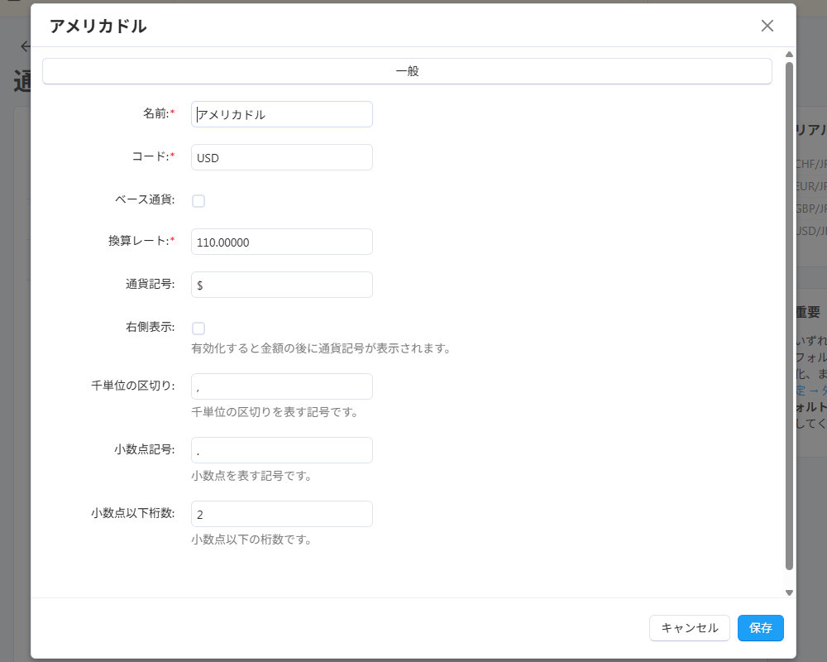Enable the ベース通貨 checkbox
827x662 pixels.
coord(198,201)
